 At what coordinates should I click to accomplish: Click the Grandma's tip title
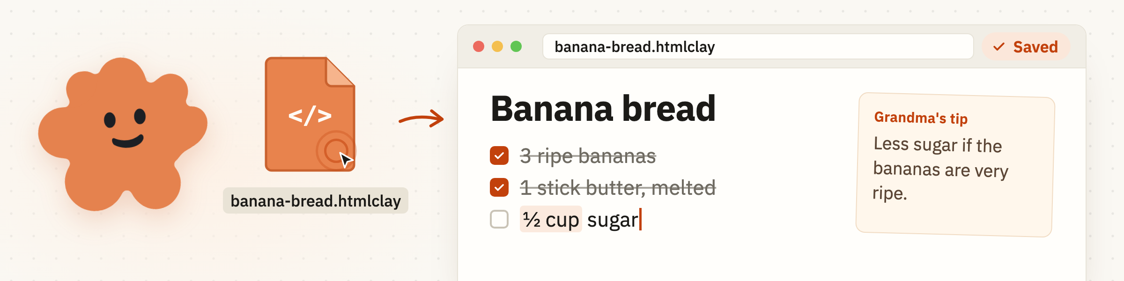(x=921, y=118)
